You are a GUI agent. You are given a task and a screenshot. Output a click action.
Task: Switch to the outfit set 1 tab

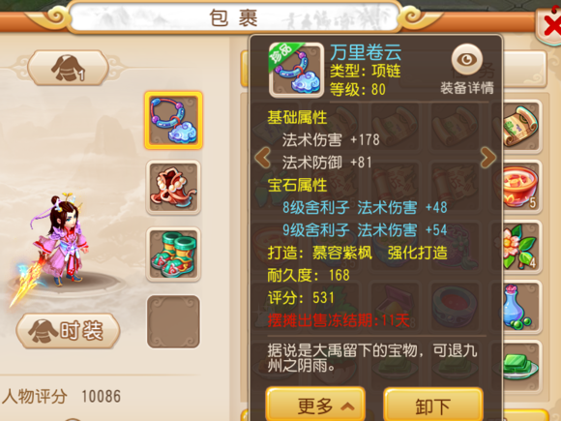pyautogui.click(x=68, y=68)
